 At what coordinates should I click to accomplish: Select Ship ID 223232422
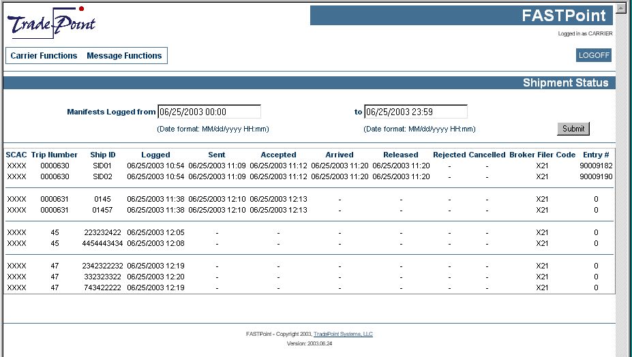click(103, 232)
